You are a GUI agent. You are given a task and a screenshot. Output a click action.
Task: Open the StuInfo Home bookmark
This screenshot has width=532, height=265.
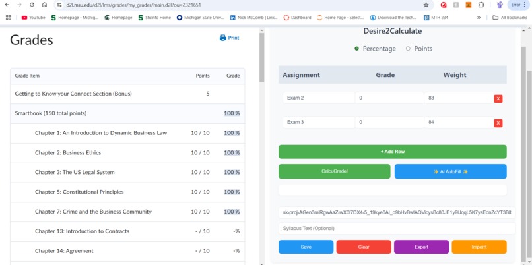[x=154, y=18]
